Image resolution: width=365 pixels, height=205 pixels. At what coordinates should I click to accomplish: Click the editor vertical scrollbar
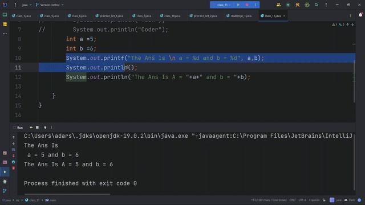tap(354, 81)
